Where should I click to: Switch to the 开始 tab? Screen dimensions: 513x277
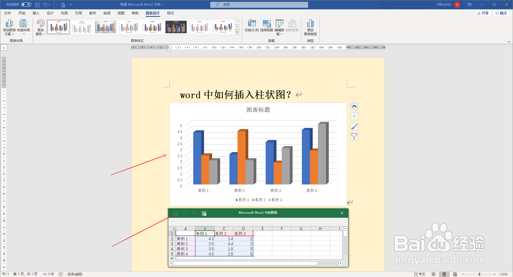[x=22, y=13]
